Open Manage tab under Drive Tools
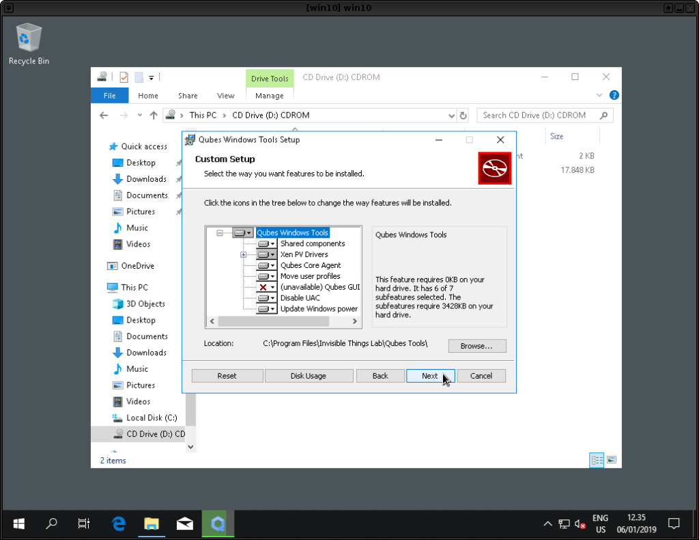This screenshot has height=540, width=699. 269,96
